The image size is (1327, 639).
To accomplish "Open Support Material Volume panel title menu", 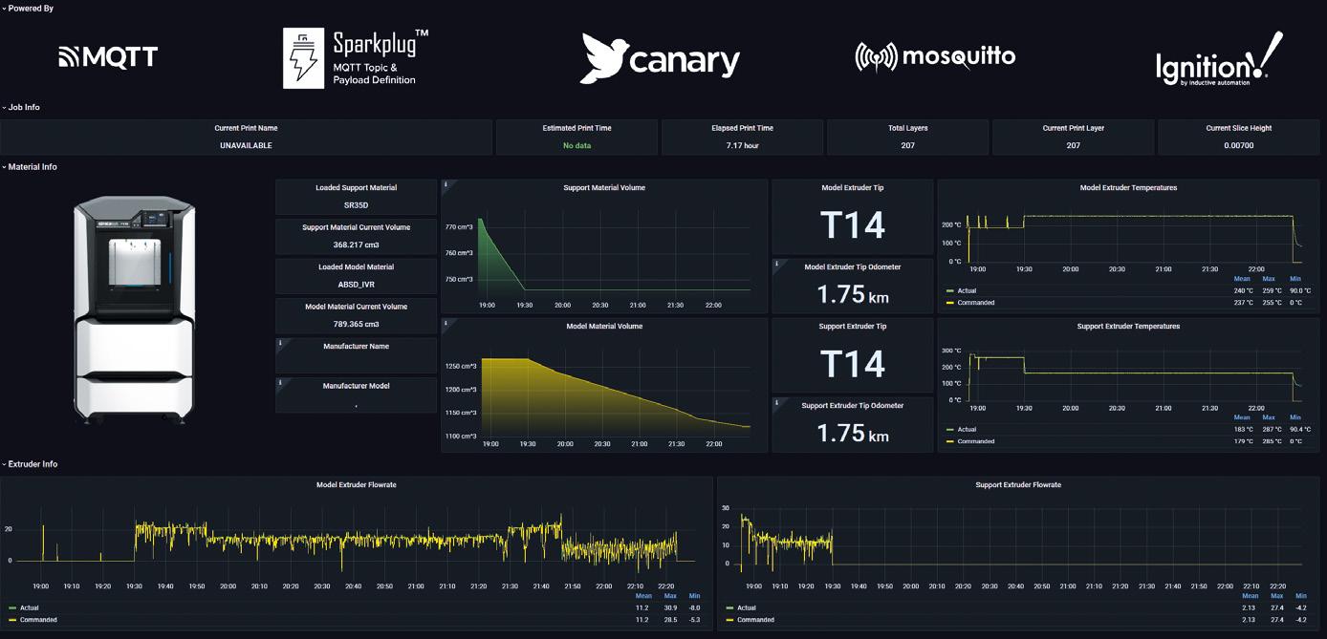I will [604, 188].
